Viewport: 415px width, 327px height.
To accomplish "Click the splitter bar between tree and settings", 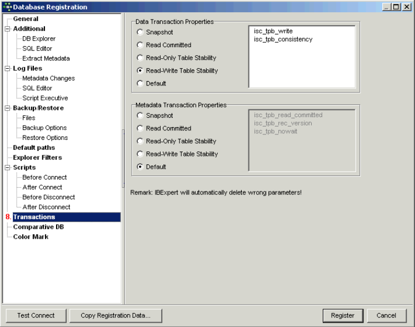I will (123, 158).
